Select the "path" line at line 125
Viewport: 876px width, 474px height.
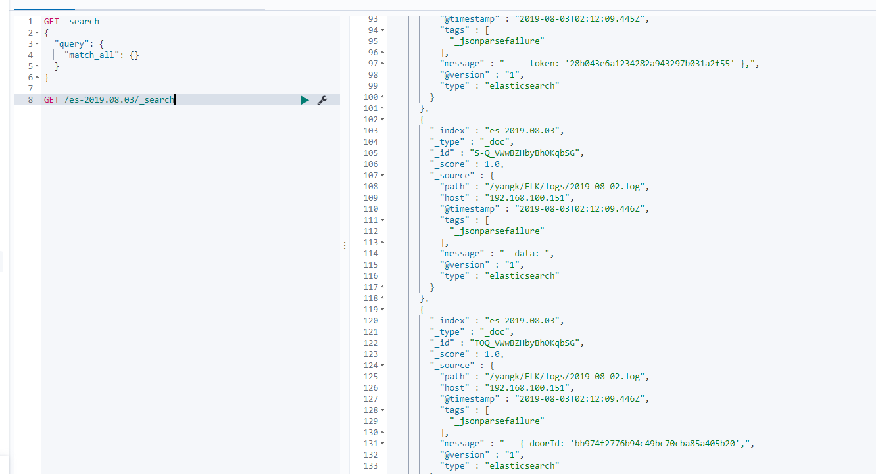coord(545,377)
